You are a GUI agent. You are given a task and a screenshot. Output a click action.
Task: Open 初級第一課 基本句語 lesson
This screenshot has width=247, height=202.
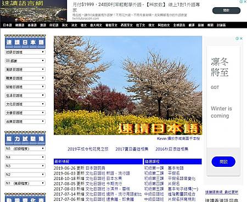pos(164,168)
